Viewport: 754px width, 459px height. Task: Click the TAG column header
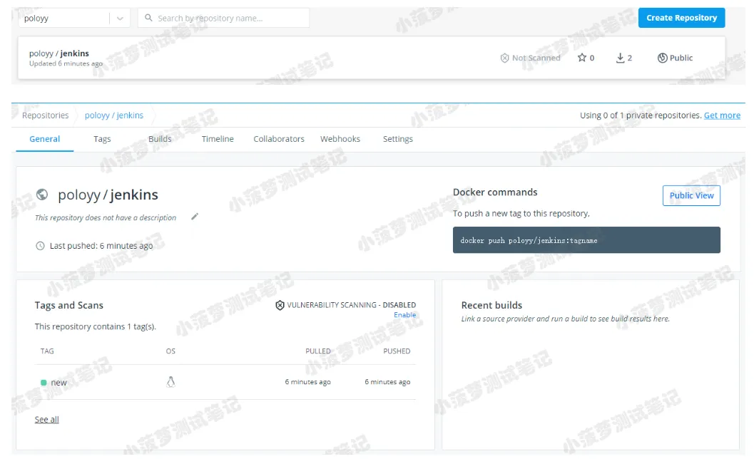[x=47, y=351]
